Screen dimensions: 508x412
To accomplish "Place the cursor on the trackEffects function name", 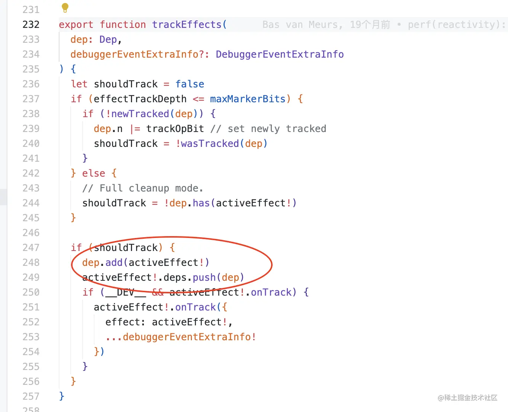I will tap(187, 25).
